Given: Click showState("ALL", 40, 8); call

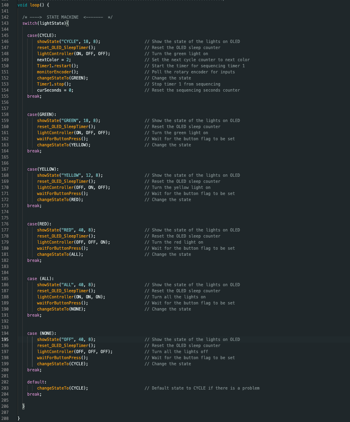Looking at the screenshot, I should pyautogui.click(x=66, y=285).
